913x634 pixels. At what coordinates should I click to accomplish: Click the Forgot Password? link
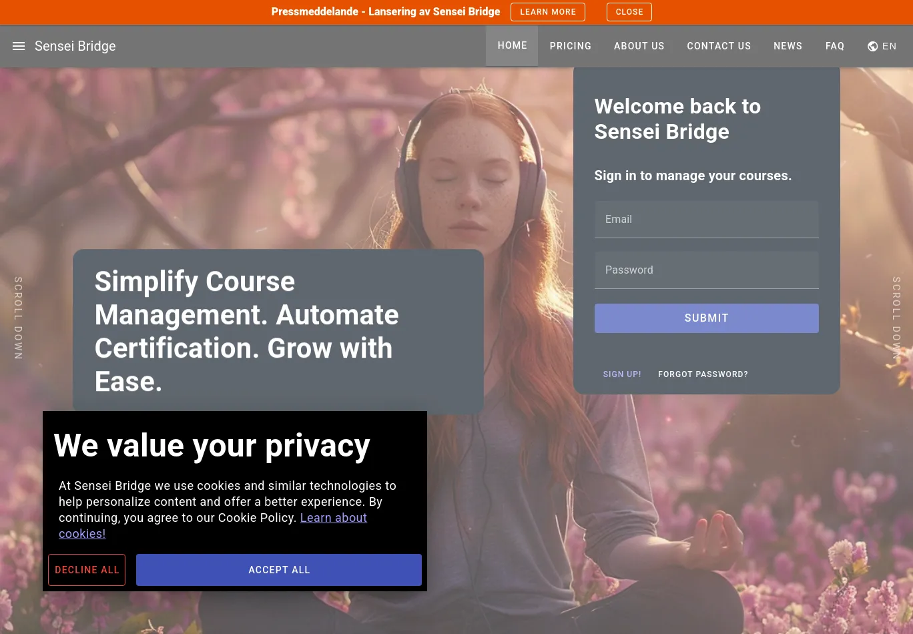703,374
